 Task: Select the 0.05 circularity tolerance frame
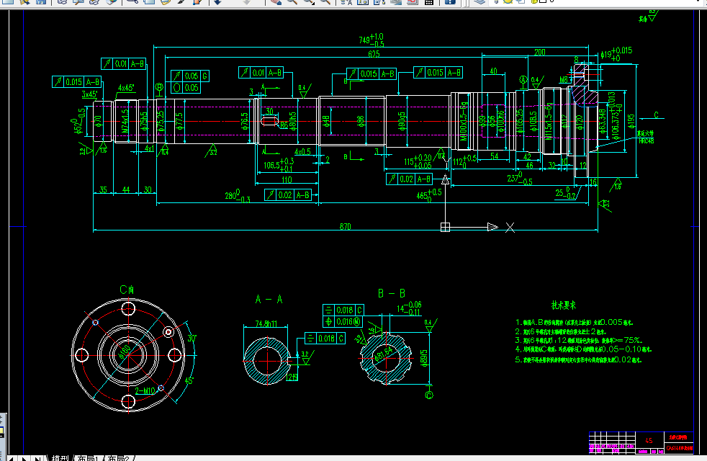coord(186,87)
